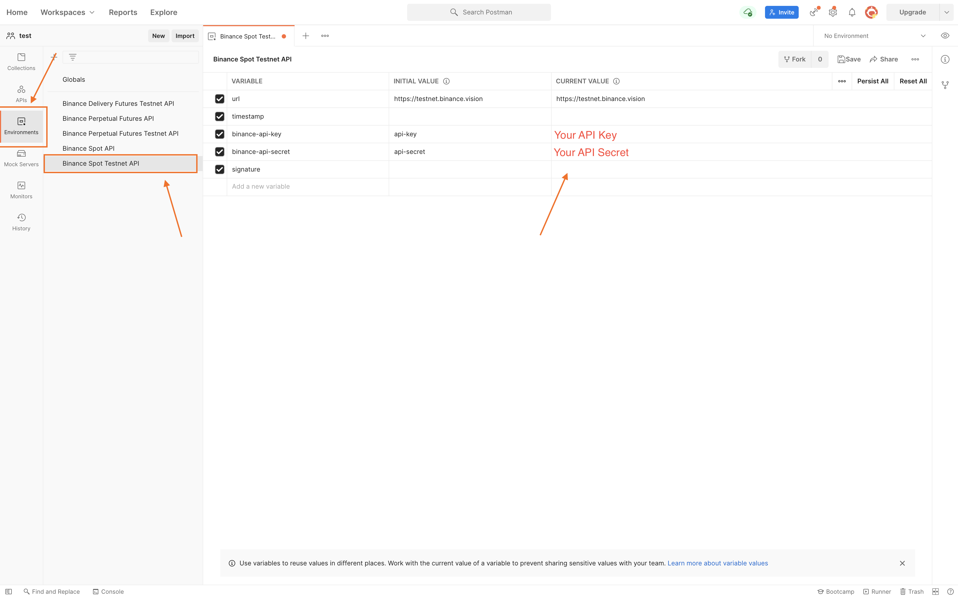Expand the Workspaces dropdown menu
Screen dimensions: 958x598
click(x=67, y=12)
